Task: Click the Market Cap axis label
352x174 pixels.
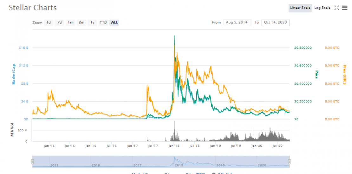Action: [14, 73]
